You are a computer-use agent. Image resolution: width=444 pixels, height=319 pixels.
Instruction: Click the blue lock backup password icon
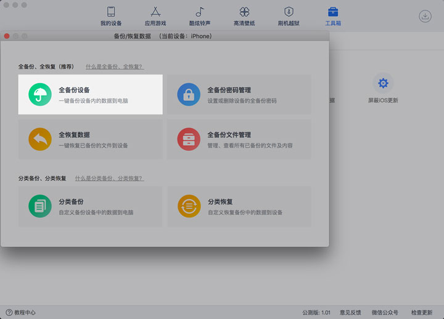coord(189,95)
